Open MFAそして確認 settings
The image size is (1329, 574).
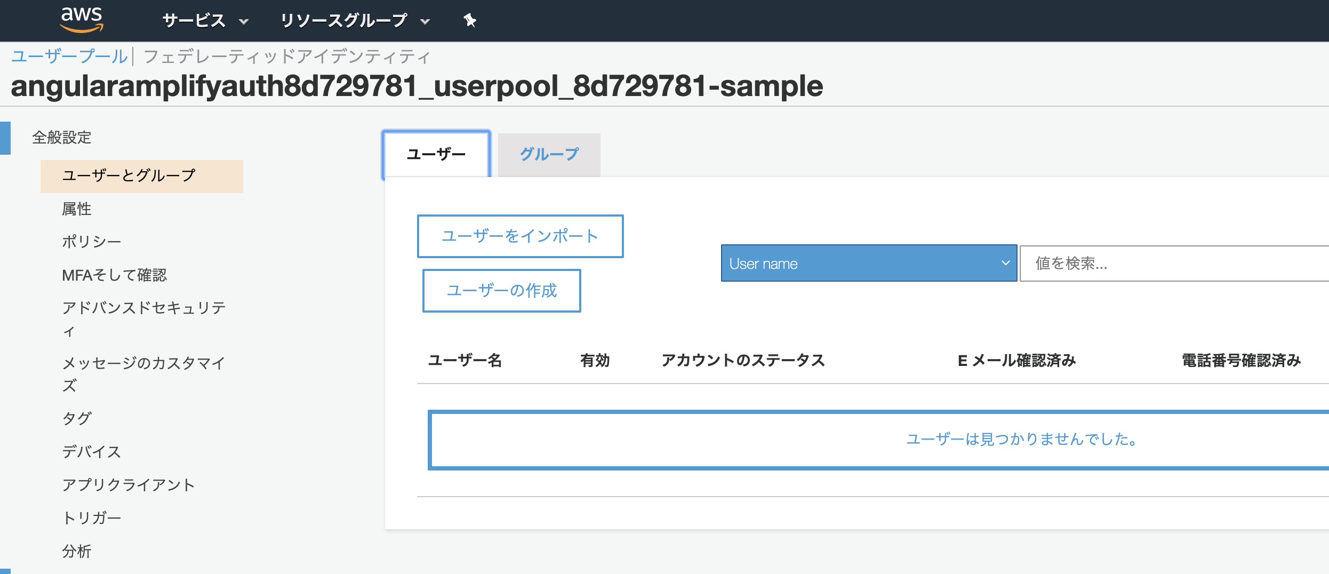115,275
